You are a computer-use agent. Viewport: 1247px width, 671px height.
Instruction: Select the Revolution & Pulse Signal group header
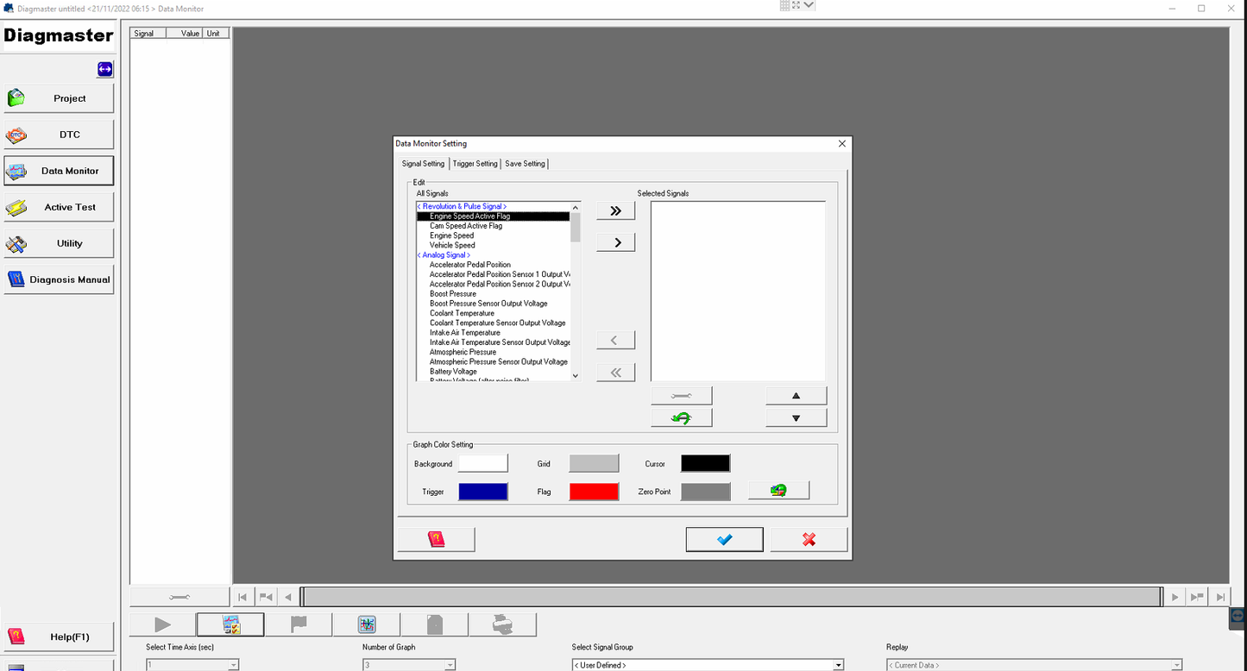[x=462, y=207]
